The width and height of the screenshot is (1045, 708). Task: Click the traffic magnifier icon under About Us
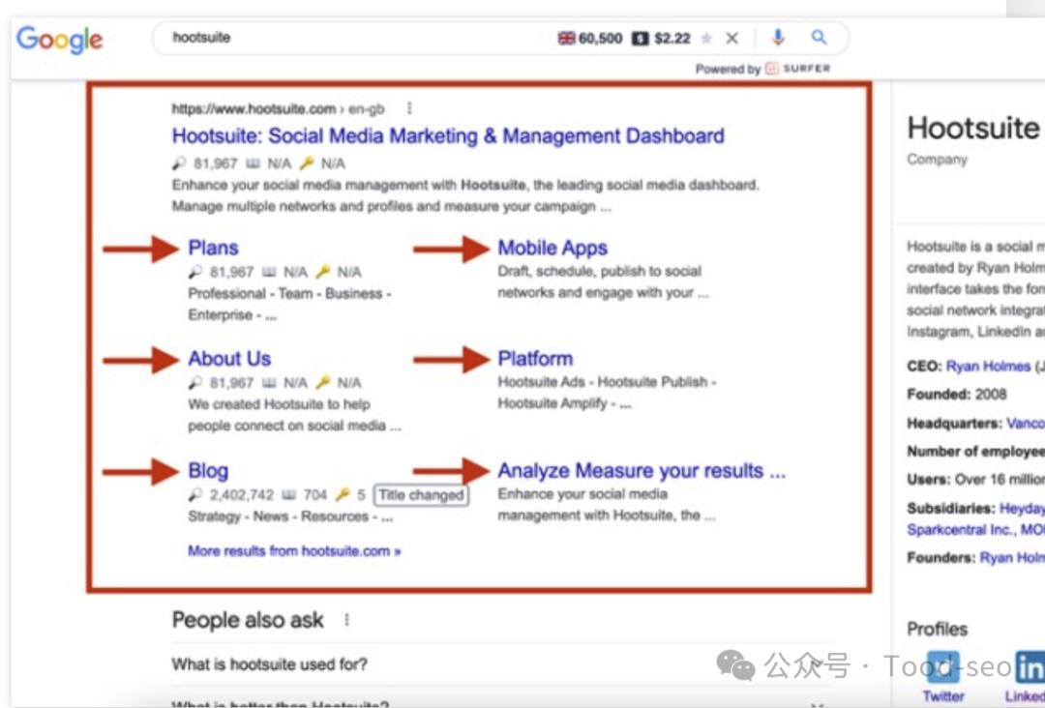click(194, 382)
